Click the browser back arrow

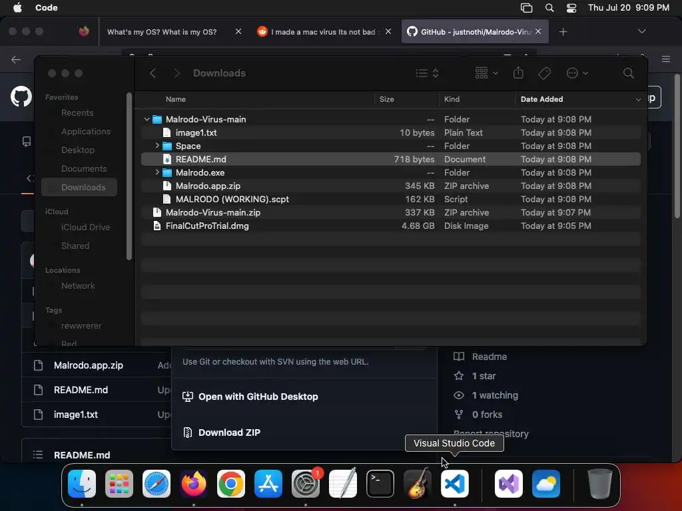[x=16, y=59]
